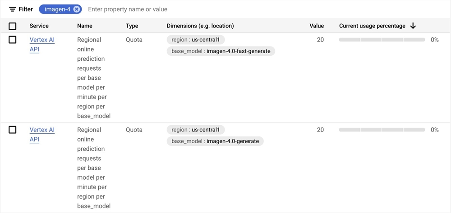The width and height of the screenshot is (451, 213).
Task: Click the sort arrow beside Current usage percentage
Action: pyautogui.click(x=413, y=26)
